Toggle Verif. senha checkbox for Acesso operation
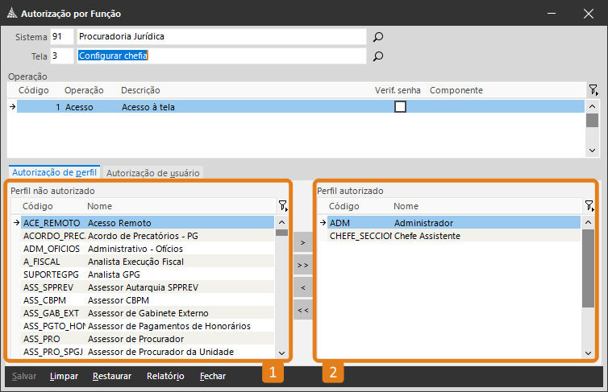The image size is (608, 392). (400, 106)
